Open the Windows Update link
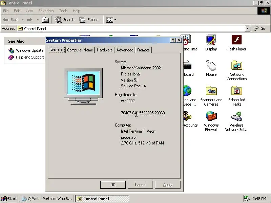 pos(30,50)
